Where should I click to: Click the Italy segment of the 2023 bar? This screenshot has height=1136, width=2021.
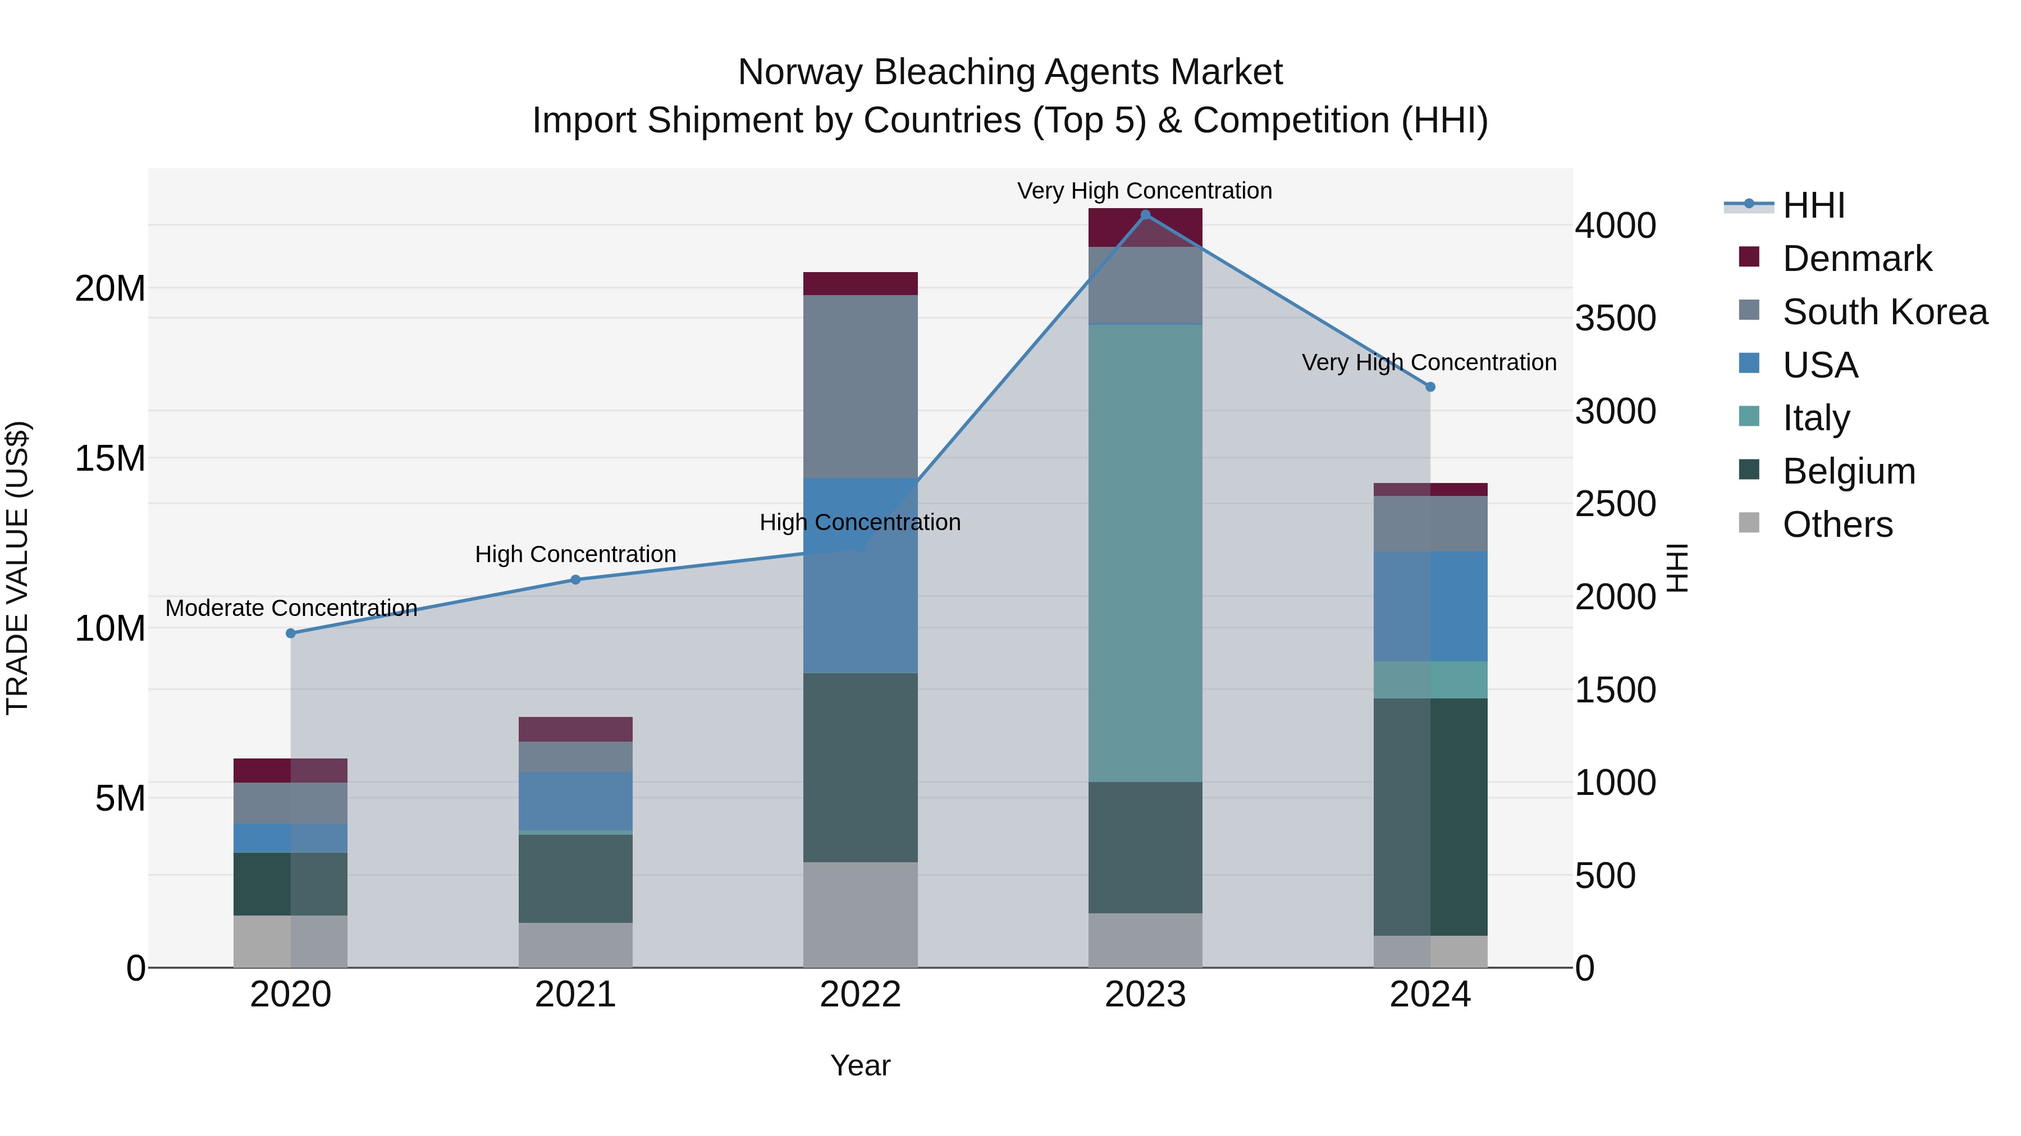pos(1145,554)
